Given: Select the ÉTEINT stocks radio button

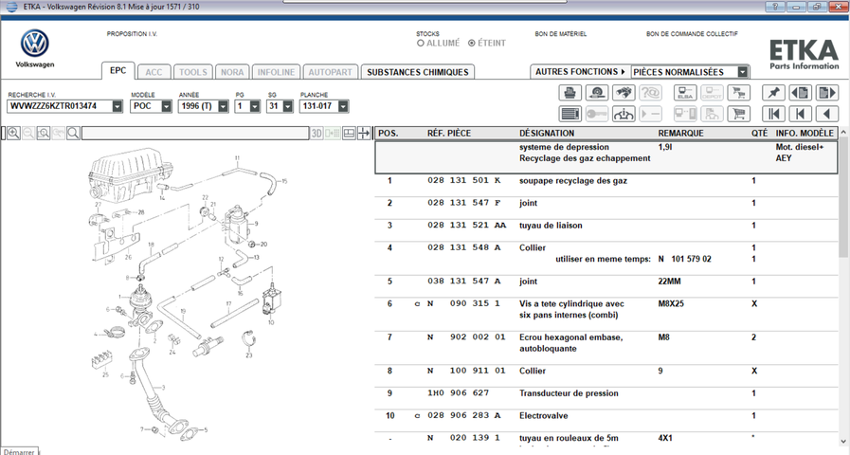Looking at the screenshot, I should click(472, 43).
